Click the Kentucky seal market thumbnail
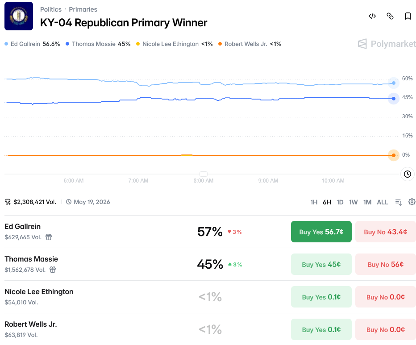This screenshot has height=345, width=416. tap(19, 16)
